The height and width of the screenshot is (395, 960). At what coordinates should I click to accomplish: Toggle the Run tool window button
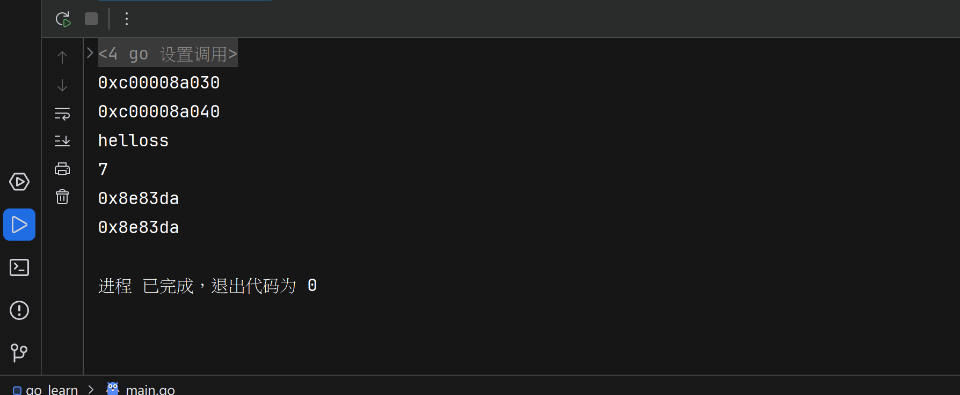tap(19, 225)
